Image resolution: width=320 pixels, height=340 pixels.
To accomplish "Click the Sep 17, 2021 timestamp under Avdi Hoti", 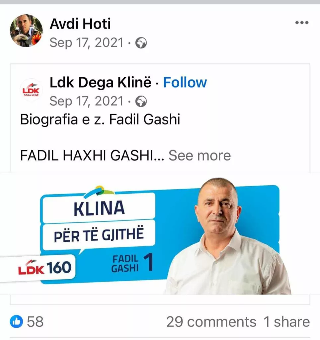I will pos(87,43).
